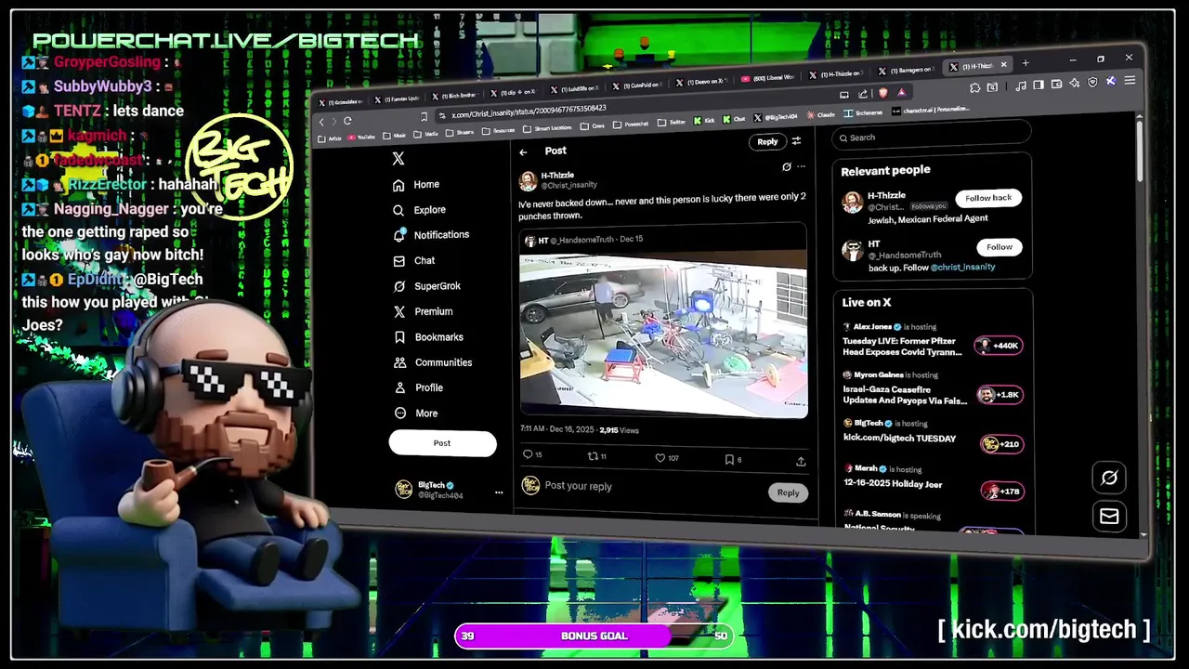Click the browser back arrow

323,122
